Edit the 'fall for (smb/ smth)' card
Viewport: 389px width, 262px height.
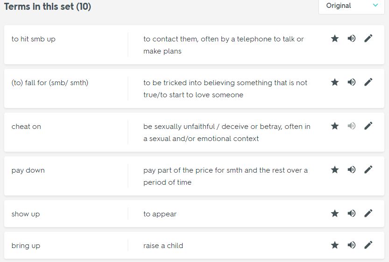(368, 82)
